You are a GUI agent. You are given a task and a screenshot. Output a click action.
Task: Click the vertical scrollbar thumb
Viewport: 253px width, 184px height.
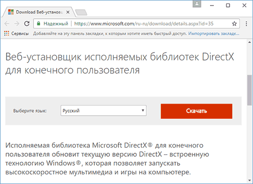249,90
